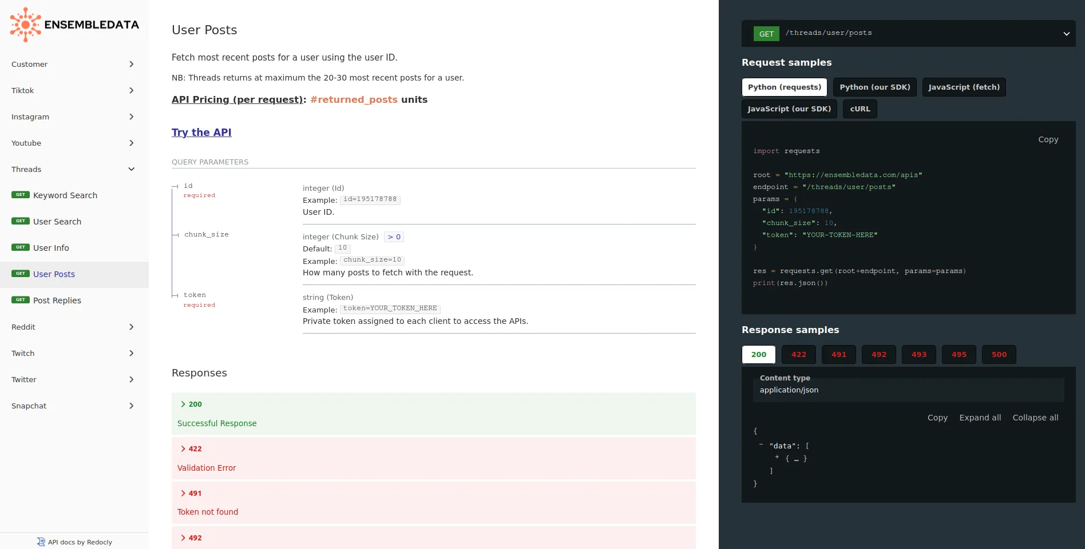1085x549 pixels.
Task: Select the 492 response sample tab
Action: [x=879, y=354]
